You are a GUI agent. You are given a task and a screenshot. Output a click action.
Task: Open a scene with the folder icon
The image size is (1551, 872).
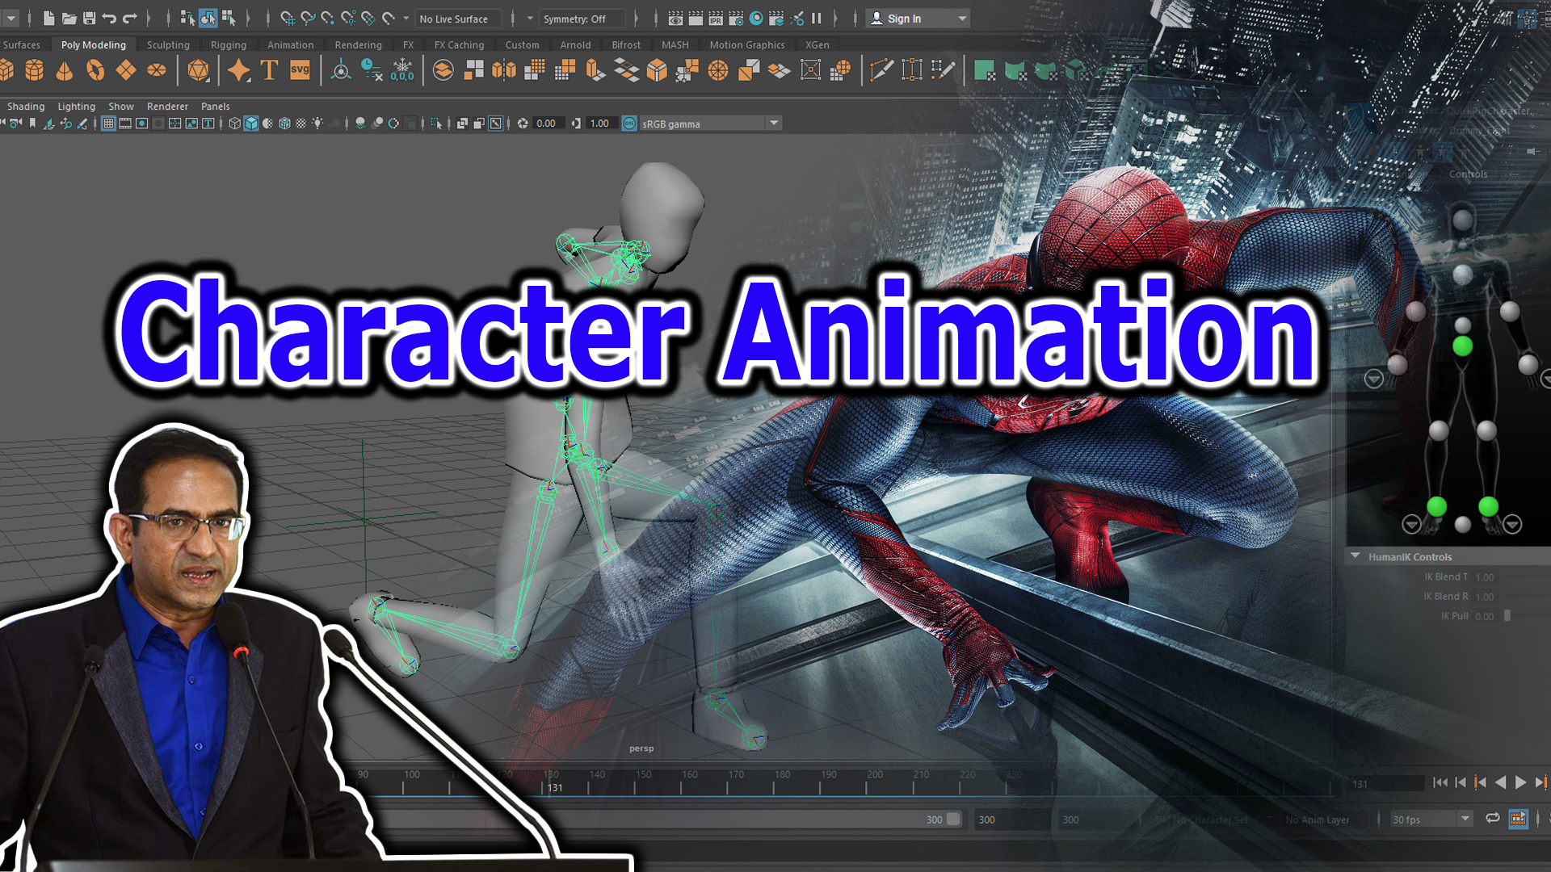pyautogui.click(x=69, y=18)
